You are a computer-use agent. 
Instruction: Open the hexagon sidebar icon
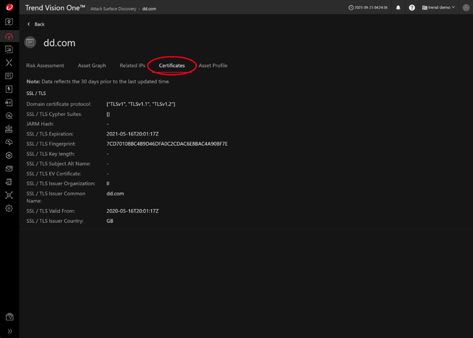9,155
